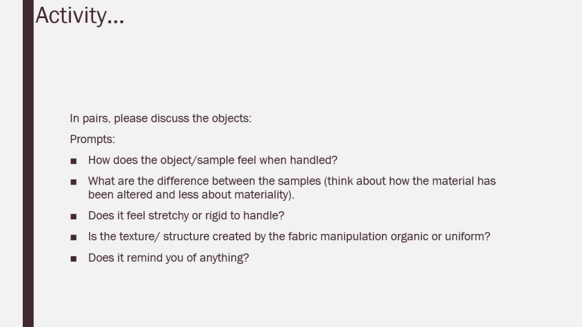The width and height of the screenshot is (582, 327).
Task: Click the text "How does the object/sample feel when handled?"
Action: coord(213,161)
